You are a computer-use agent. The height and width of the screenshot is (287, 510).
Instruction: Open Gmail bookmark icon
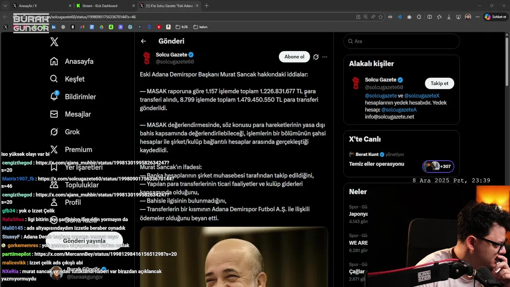click(x=82, y=27)
